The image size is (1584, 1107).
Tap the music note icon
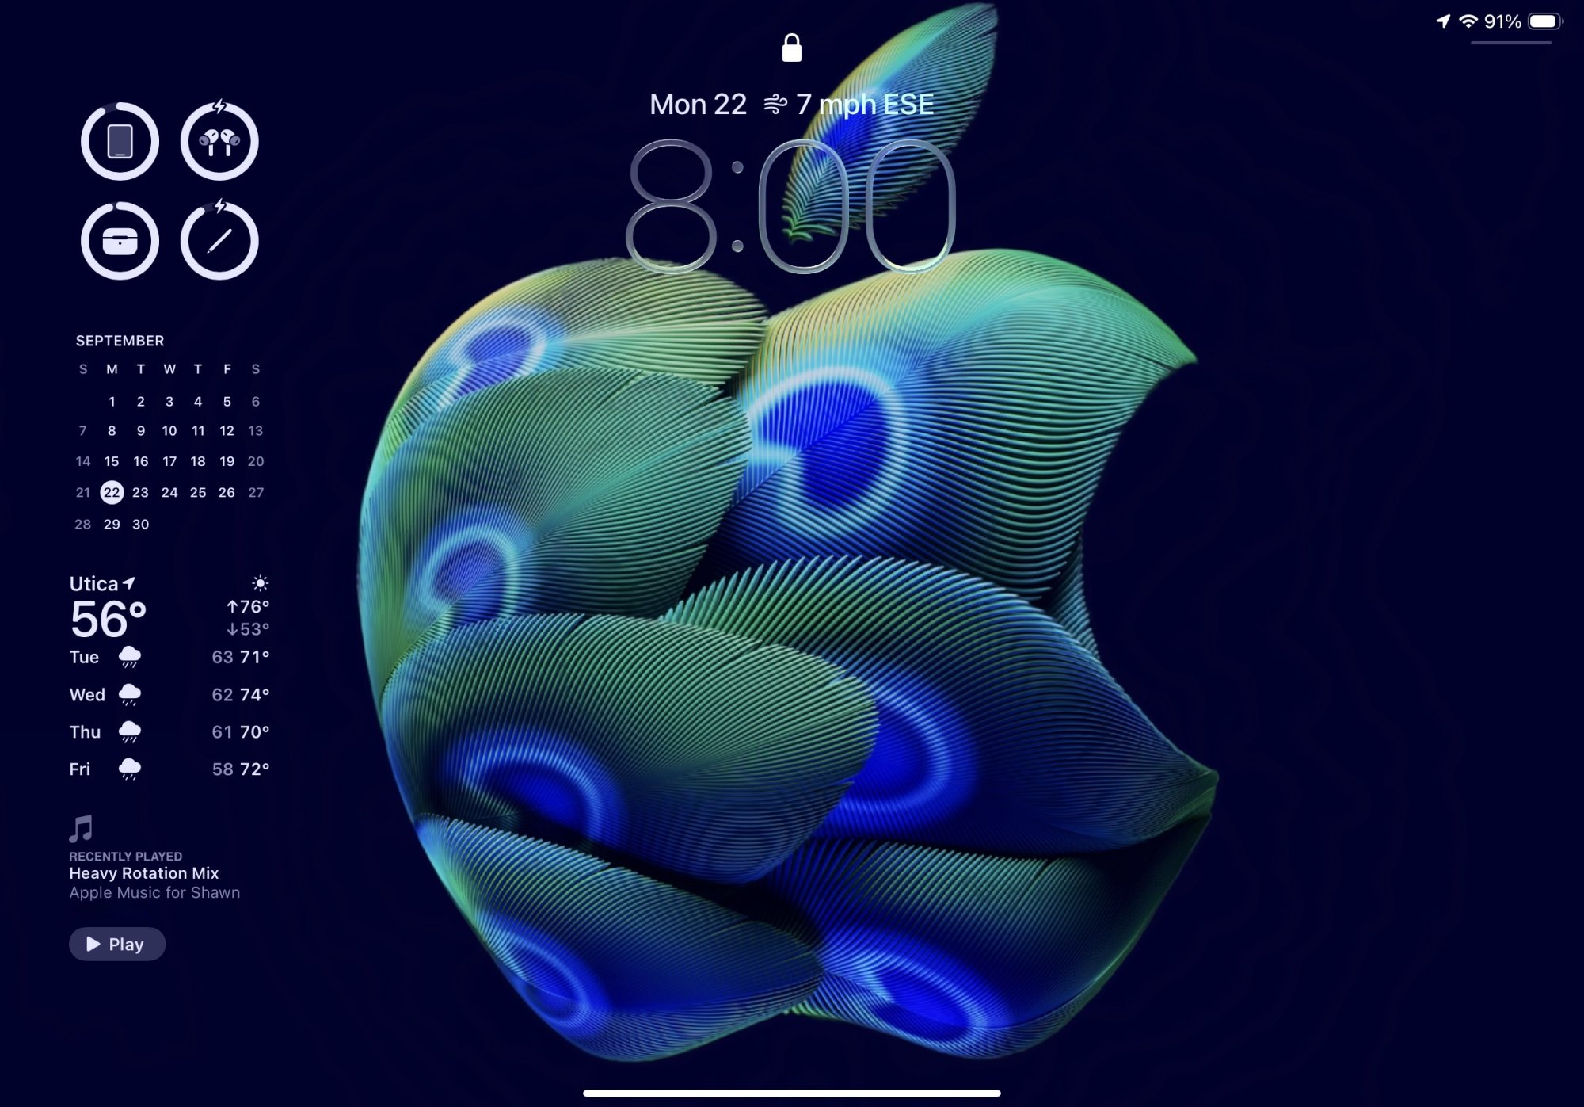pyautogui.click(x=81, y=829)
